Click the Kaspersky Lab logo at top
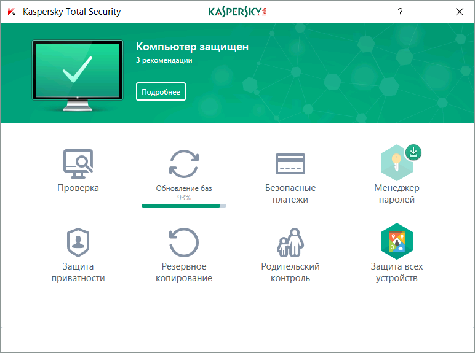This screenshot has height=353, width=475. click(237, 12)
